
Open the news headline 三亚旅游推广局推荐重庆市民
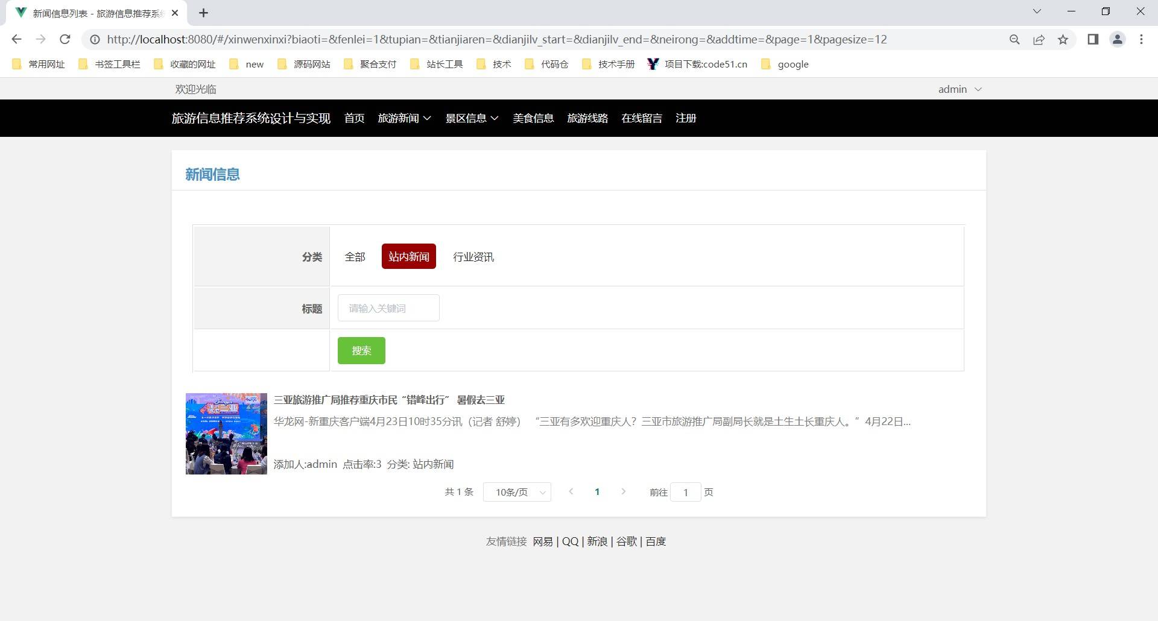[x=389, y=400]
